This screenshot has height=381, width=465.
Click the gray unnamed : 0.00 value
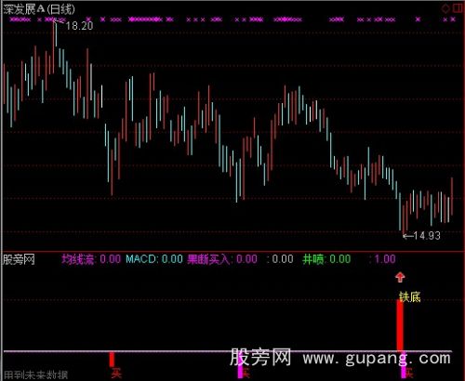pyautogui.click(x=280, y=259)
